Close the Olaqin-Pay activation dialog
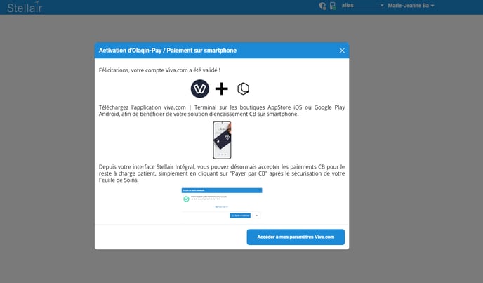483x283 pixels. tap(342, 51)
